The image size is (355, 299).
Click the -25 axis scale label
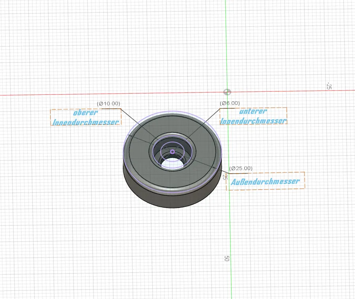(x=329, y=86)
